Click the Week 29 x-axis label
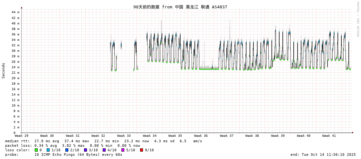The width and height of the screenshot is (361, 159). coord(21,136)
